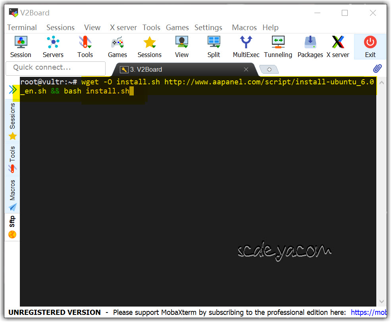
Task: Click the paperclip attach icon
Action: (377, 69)
